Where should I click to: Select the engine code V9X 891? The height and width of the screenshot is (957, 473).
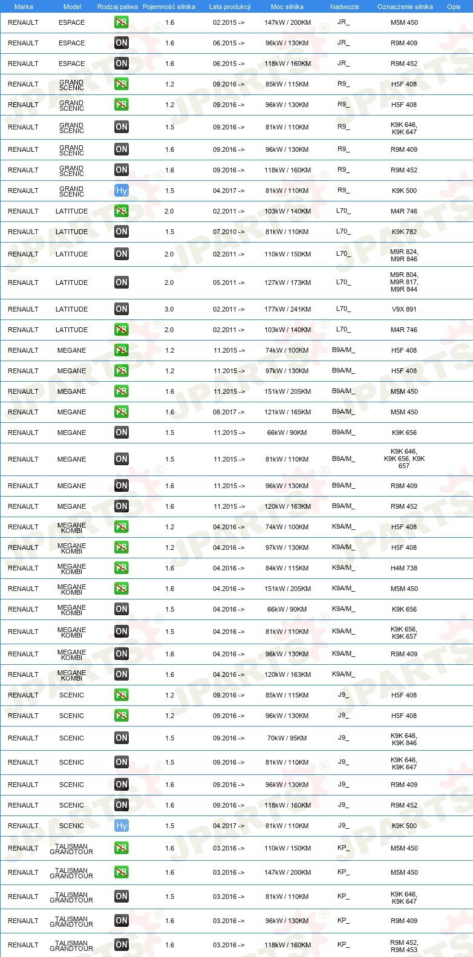click(x=404, y=309)
